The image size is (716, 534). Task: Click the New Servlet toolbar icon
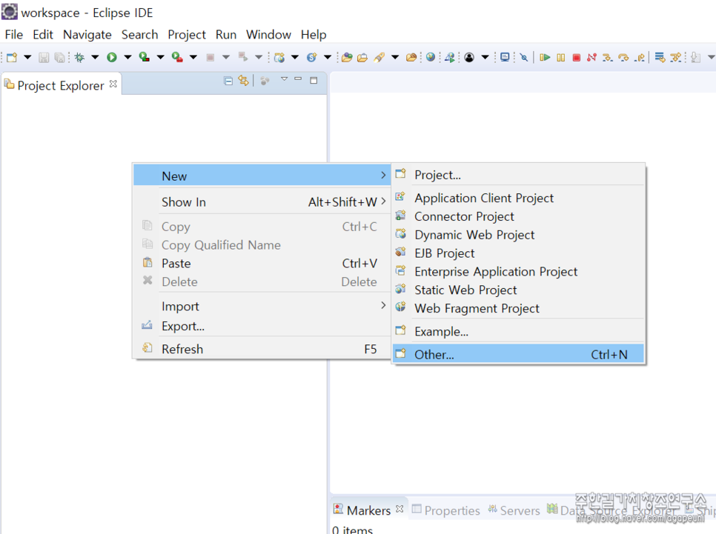click(x=312, y=57)
